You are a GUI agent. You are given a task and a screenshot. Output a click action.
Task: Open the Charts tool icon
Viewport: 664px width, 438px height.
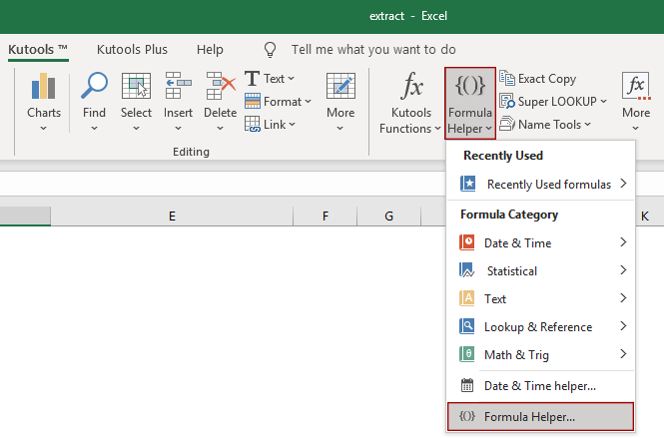43,87
